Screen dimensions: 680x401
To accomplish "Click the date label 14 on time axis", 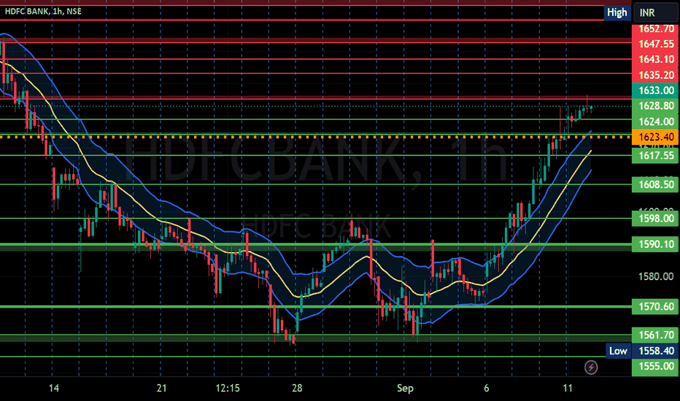I will (x=54, y=388).
